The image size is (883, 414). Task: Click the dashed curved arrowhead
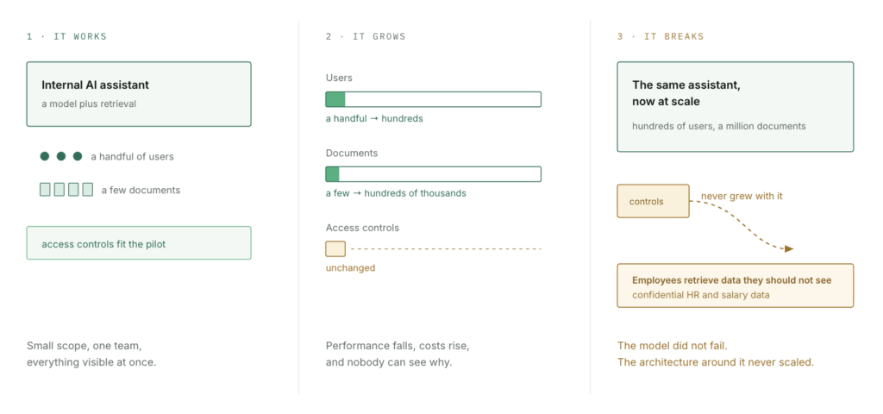789,248
